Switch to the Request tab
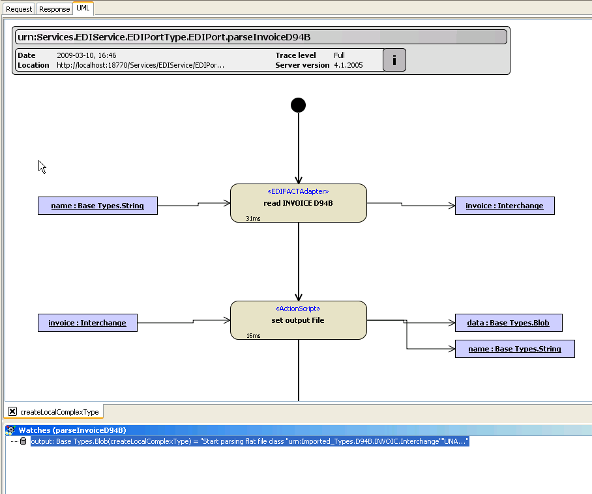 tap(18, 8)
